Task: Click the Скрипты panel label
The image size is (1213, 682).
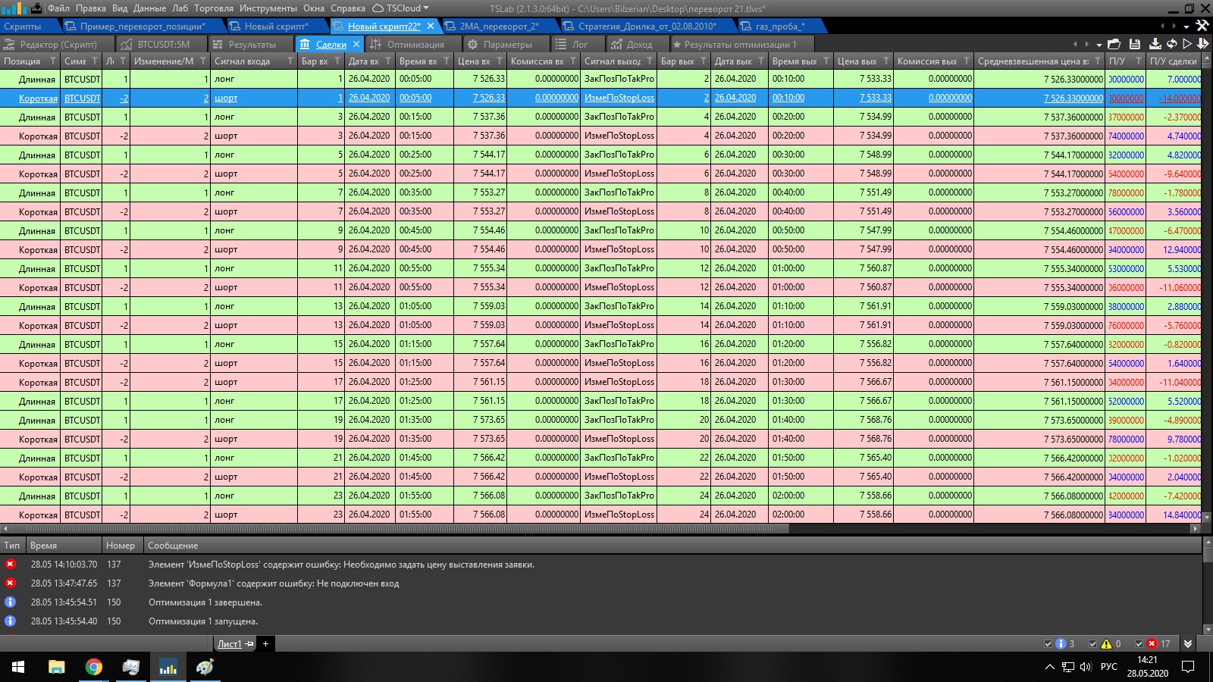Action: coord(23,27)
